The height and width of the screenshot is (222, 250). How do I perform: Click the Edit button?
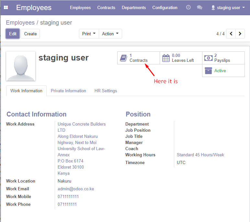pyautogui.click(x=13, y=34)
